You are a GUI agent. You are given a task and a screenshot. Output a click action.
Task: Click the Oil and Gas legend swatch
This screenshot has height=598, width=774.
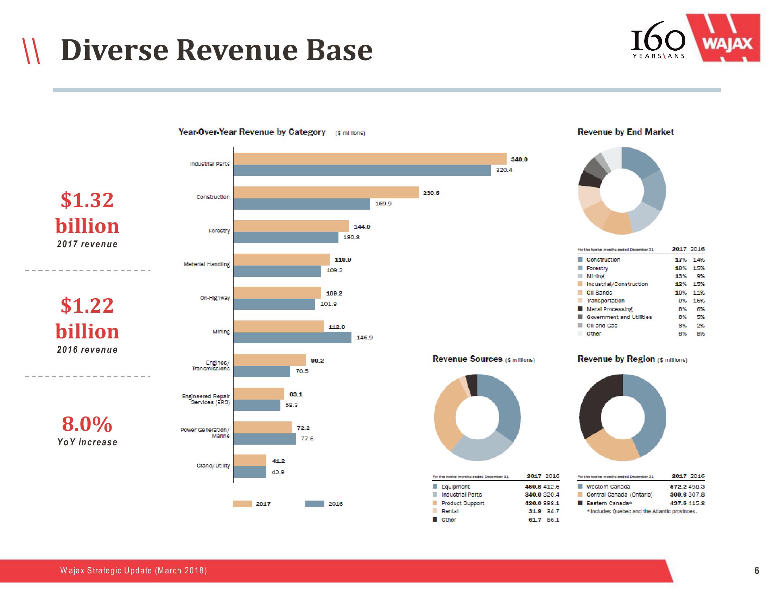tap(580, 325)
